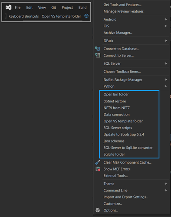Image resolution: width=171 pixels, height=217 pixels.
Task: Click the Options gear icon
Action: (98, 210)
